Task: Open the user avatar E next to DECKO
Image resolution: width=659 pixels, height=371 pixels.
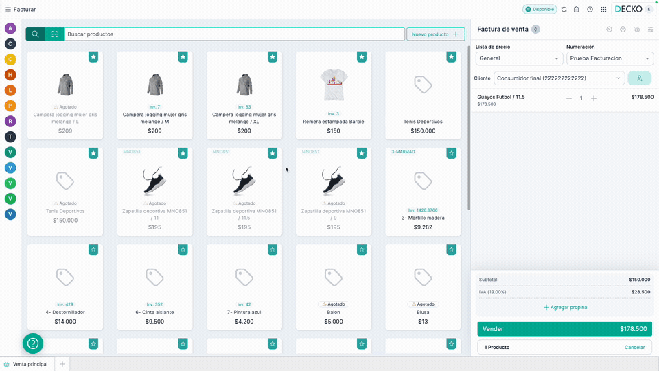Action: 649,9
